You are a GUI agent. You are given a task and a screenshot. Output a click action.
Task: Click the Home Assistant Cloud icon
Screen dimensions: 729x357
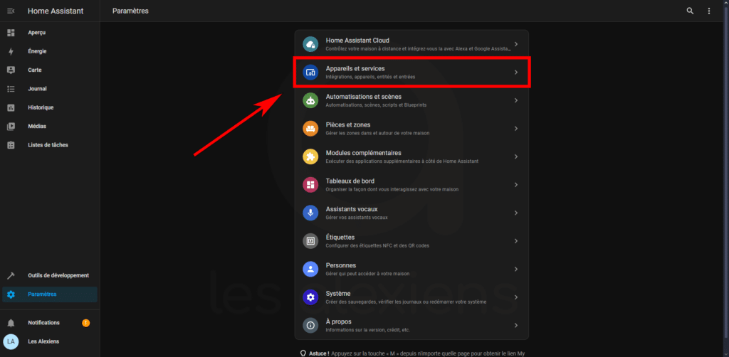point(310,44)
